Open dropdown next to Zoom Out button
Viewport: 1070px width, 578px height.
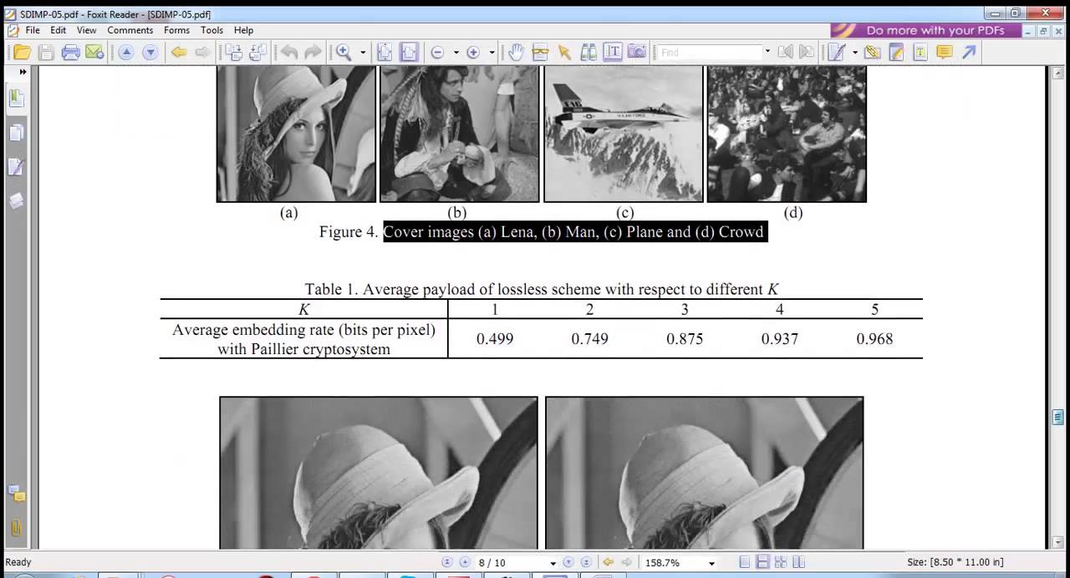tap(456, 53)
